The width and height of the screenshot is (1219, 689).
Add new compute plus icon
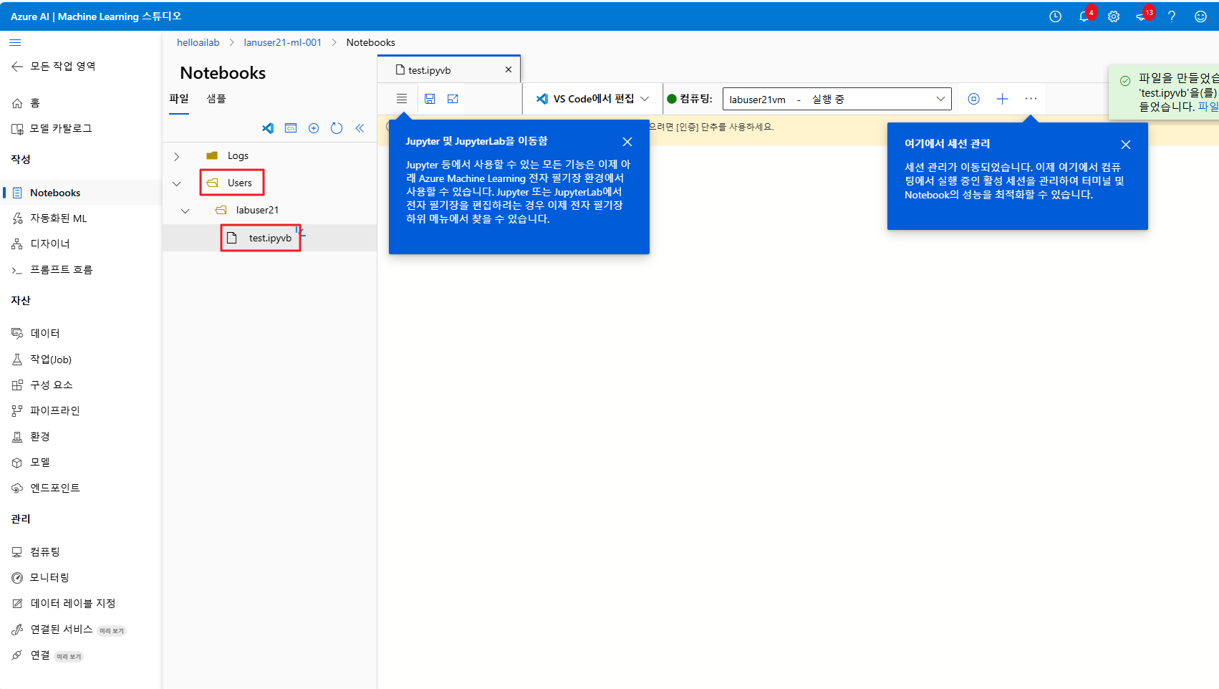pyautogui.click(x=1003, y=99)
